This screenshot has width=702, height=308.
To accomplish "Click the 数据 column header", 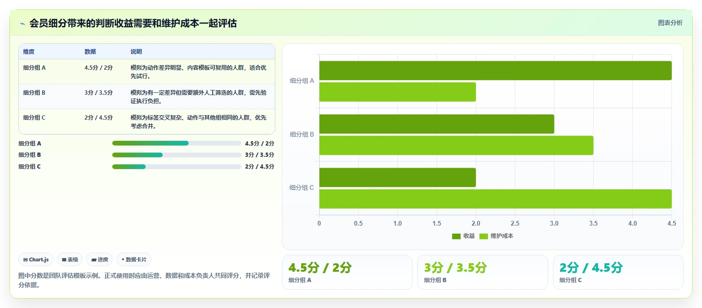I will pyautogui.click(x=90, y=52).
